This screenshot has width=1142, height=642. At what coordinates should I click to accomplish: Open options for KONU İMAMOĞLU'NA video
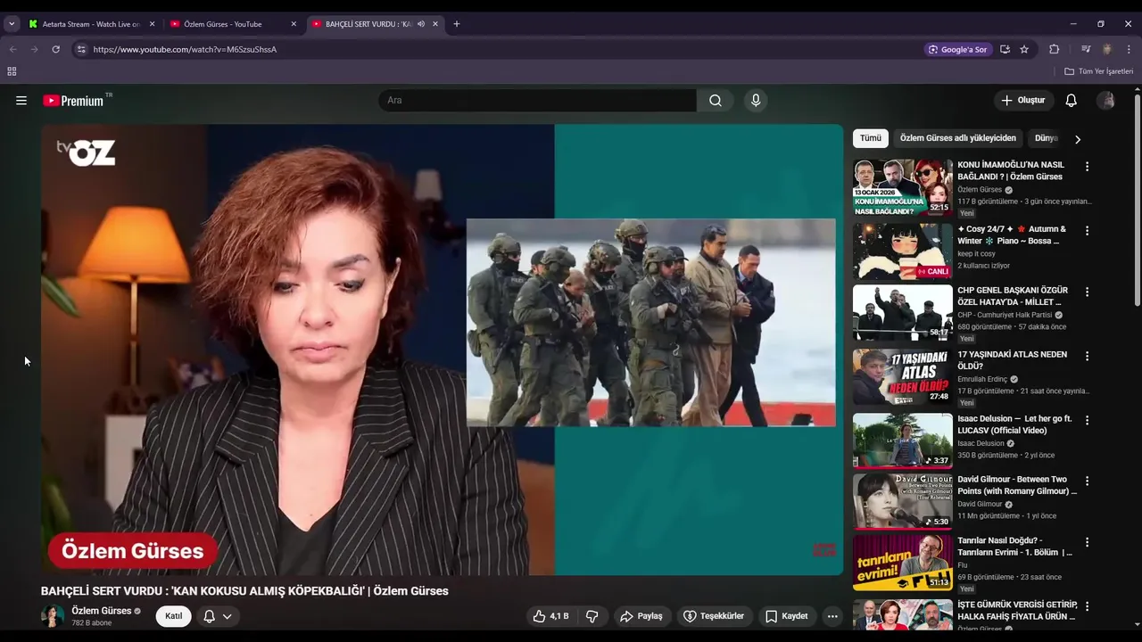point(1087,167)
